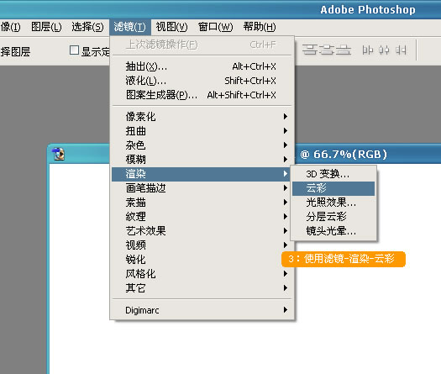The image size is (441, 374).
Task: Click the distribute bottom edges icon
Action: (x=344, y=50)
